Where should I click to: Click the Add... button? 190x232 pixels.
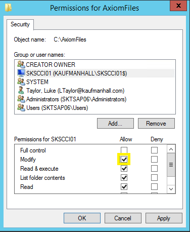click(115, 124)
